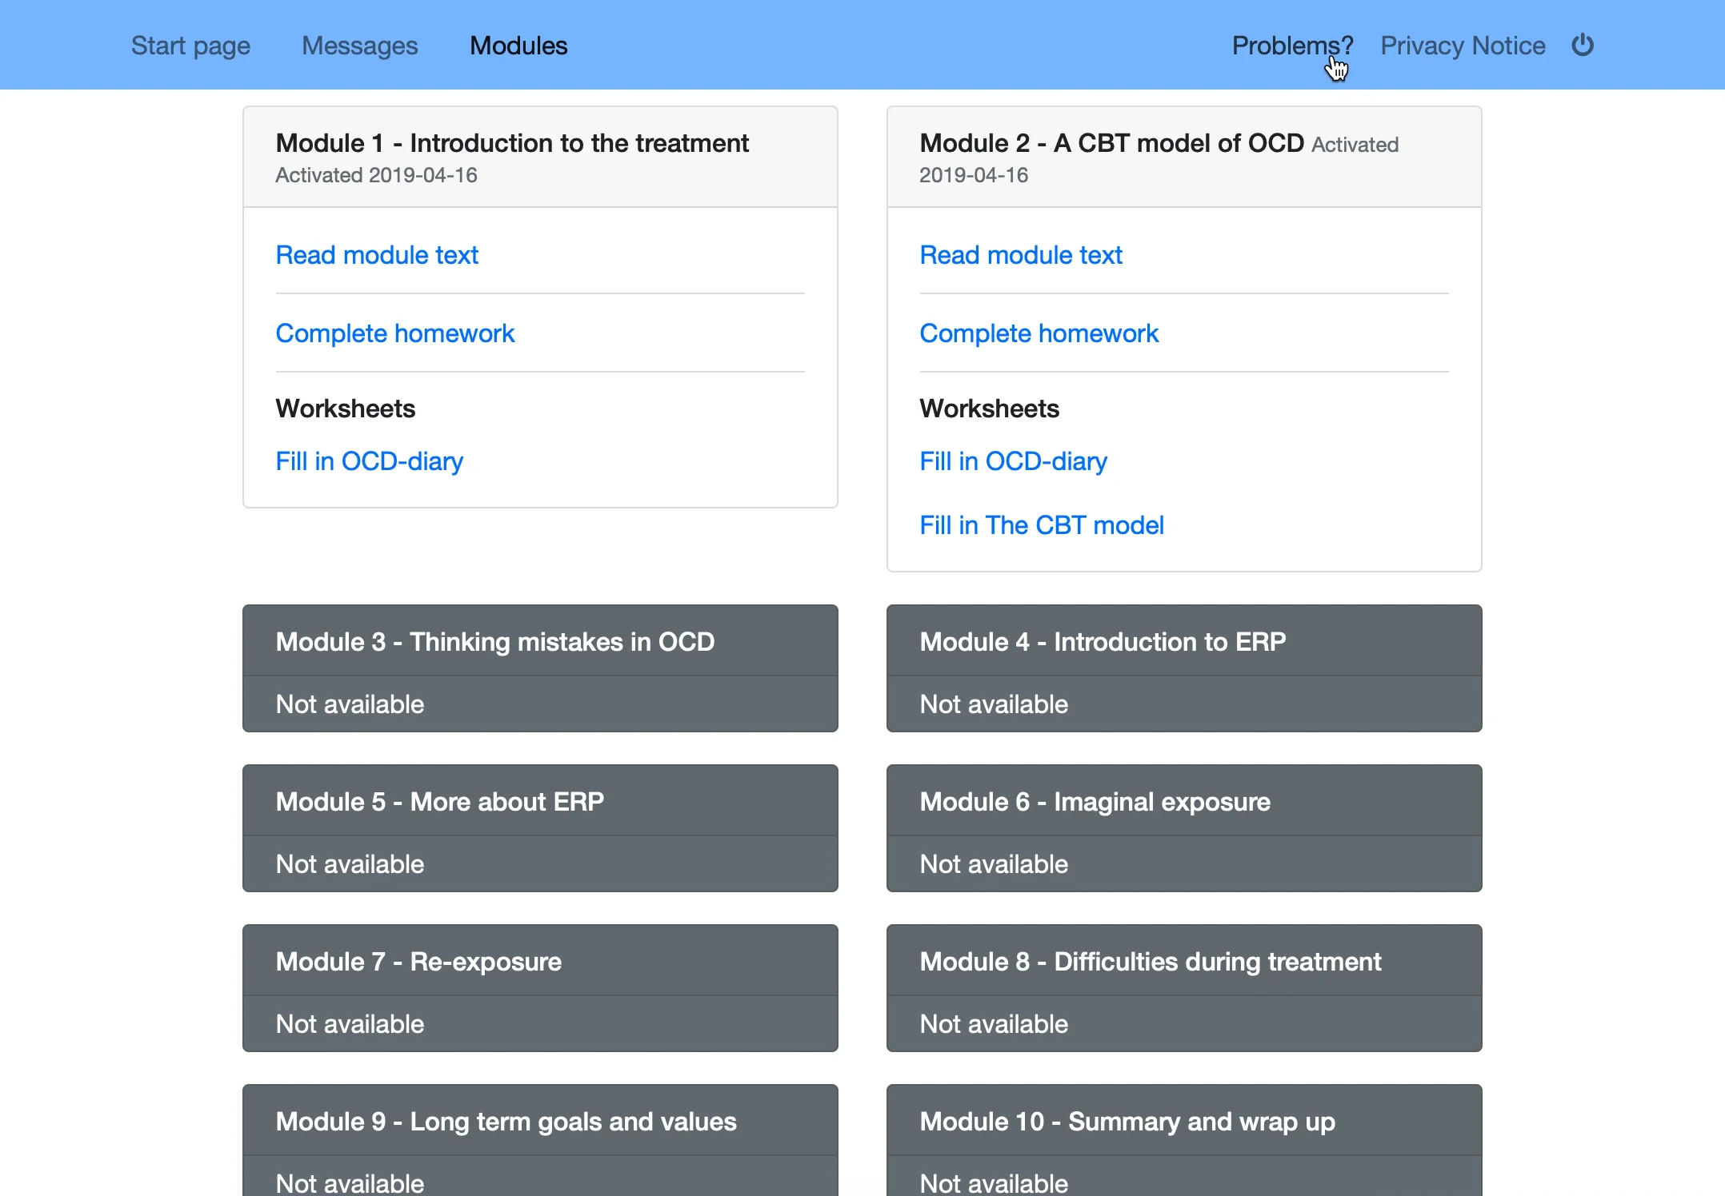This screenshot has height=1196, width=1725.
Task: Open the Problems? help link
Action: [1291, 46]
